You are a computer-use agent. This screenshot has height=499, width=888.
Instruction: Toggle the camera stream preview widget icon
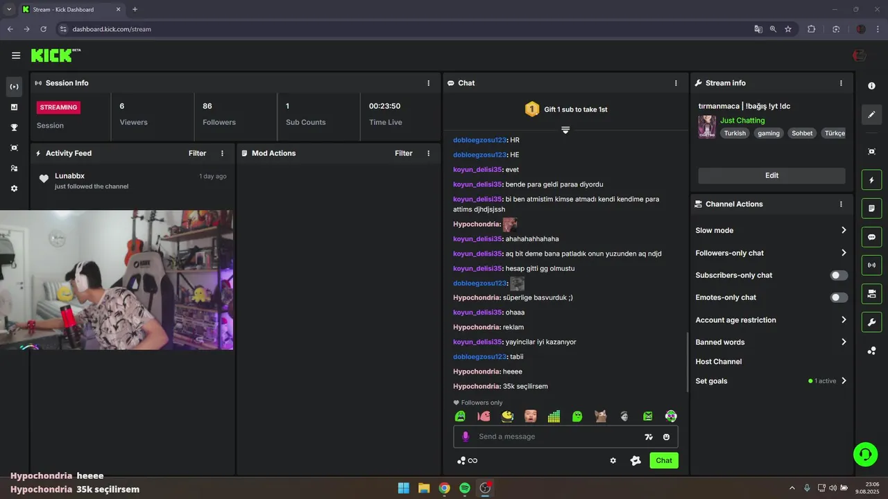(x=872, y=294)
